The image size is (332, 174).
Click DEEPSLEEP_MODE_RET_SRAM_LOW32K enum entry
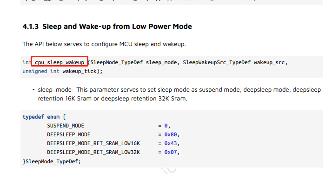(x=93, y=153)
